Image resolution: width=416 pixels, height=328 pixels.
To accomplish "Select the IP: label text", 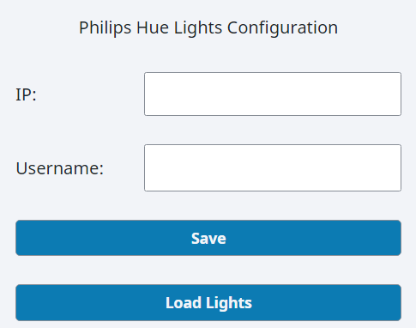I will (26, 94).
